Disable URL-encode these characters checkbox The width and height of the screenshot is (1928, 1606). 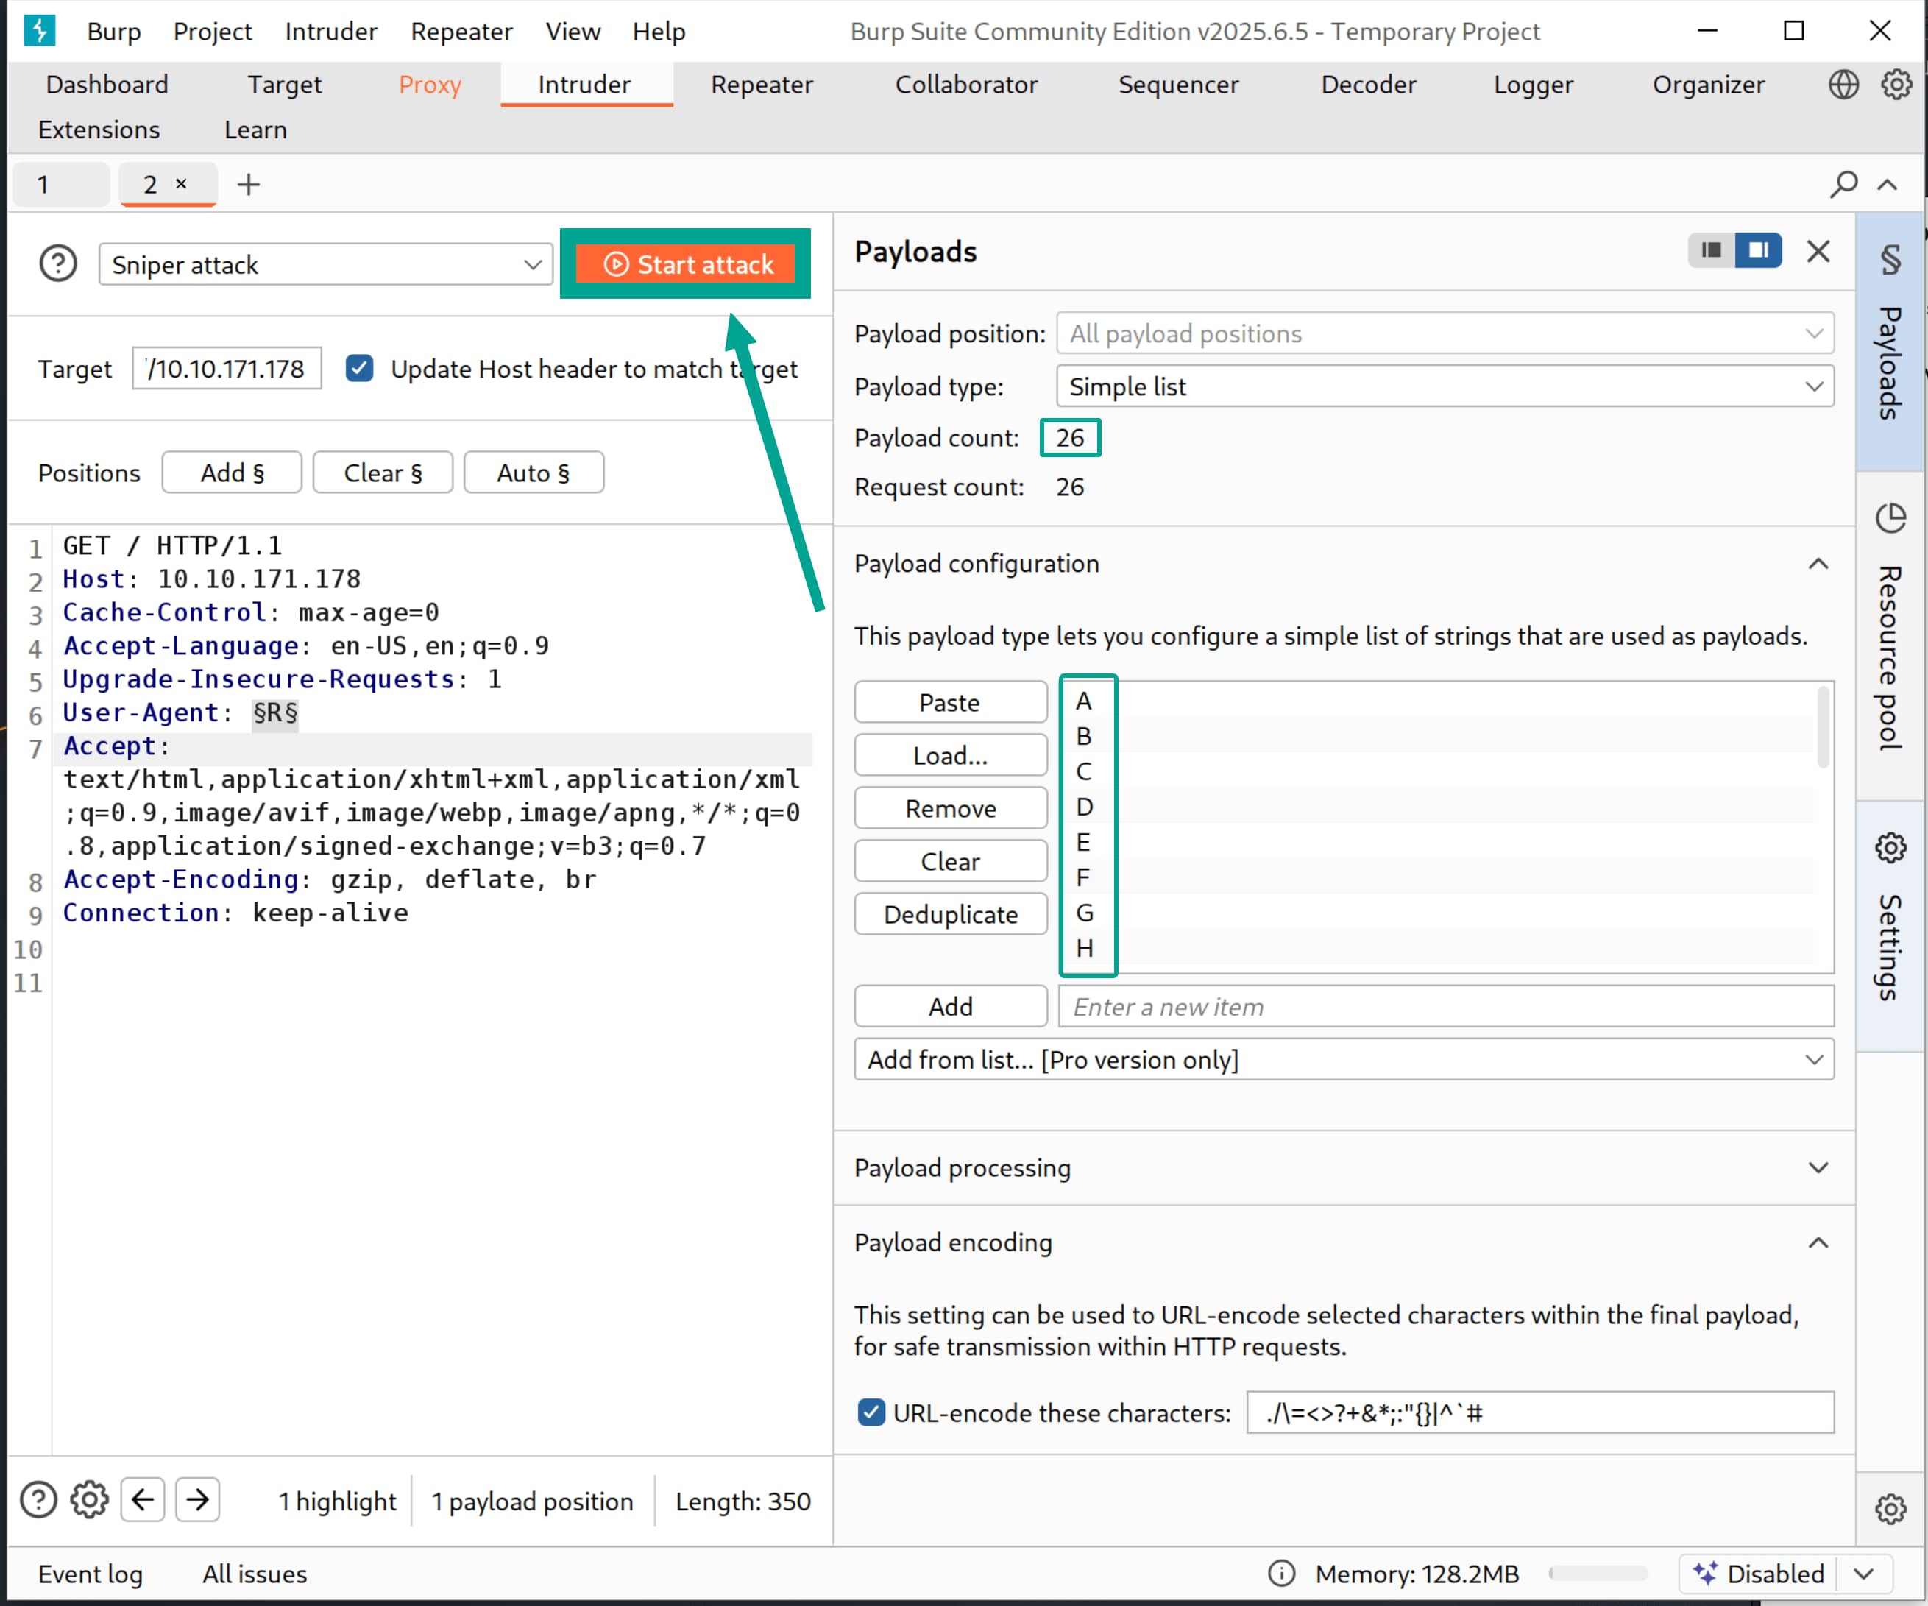(x=871, y=1412)
